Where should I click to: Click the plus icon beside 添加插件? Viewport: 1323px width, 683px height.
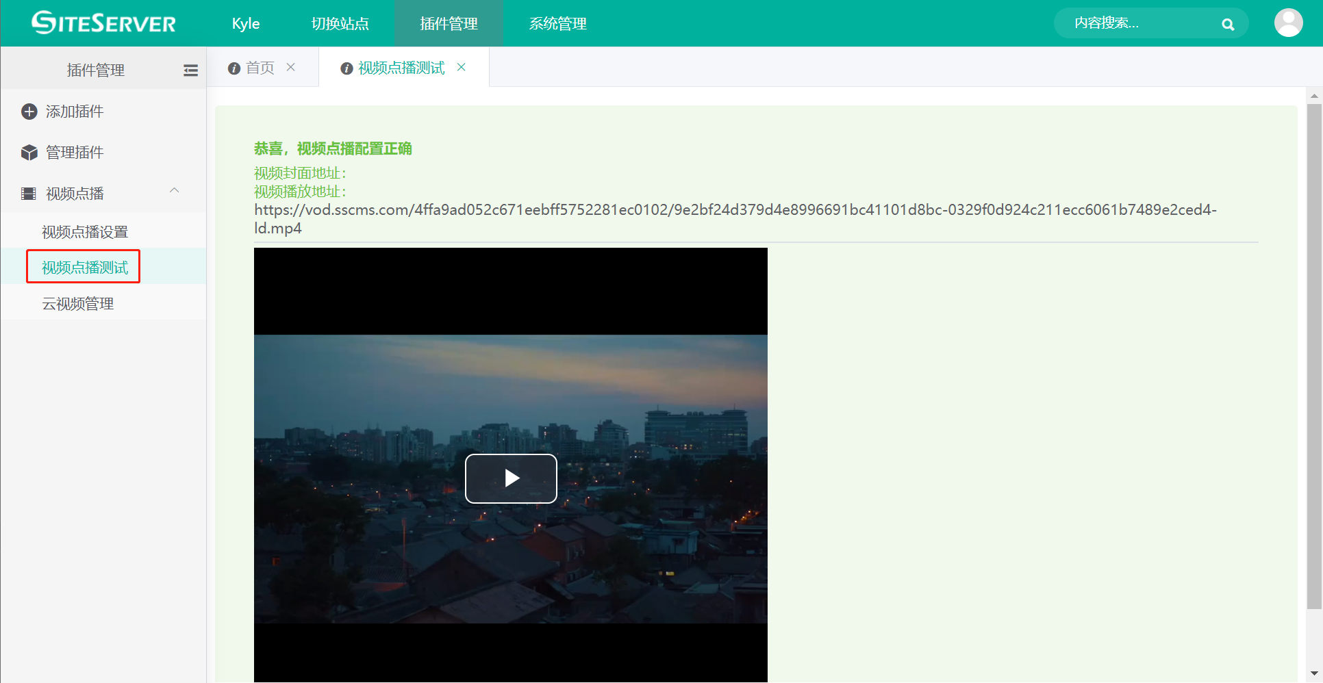tap(29, 112)
